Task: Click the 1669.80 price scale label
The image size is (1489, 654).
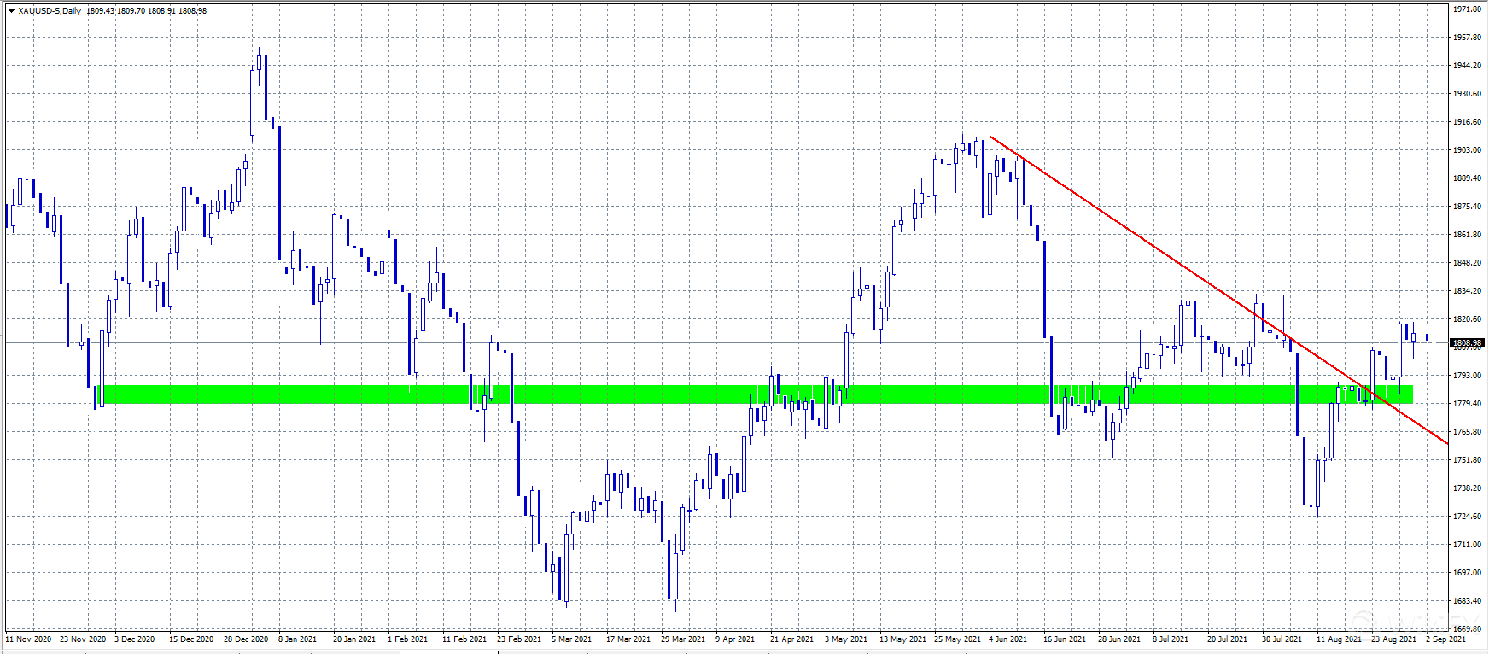Action: 1467,628
